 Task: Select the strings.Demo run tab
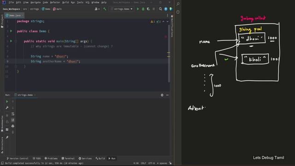click(x=25, y=95)
